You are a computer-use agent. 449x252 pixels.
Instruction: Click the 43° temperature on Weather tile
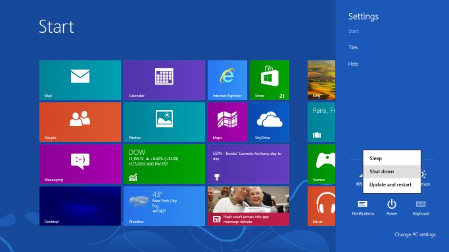point(158,194)
